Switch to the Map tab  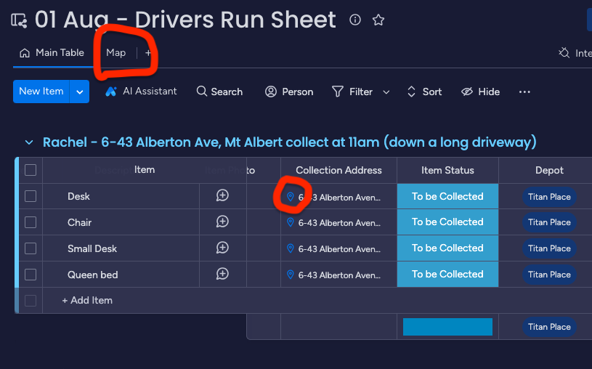pos(115,53)
